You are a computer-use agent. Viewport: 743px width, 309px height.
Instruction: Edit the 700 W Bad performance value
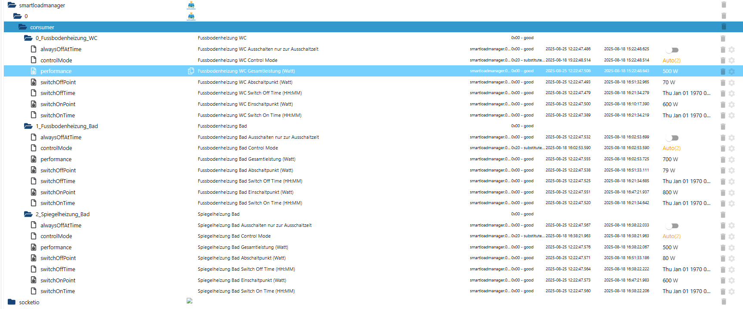coord(670,159)
